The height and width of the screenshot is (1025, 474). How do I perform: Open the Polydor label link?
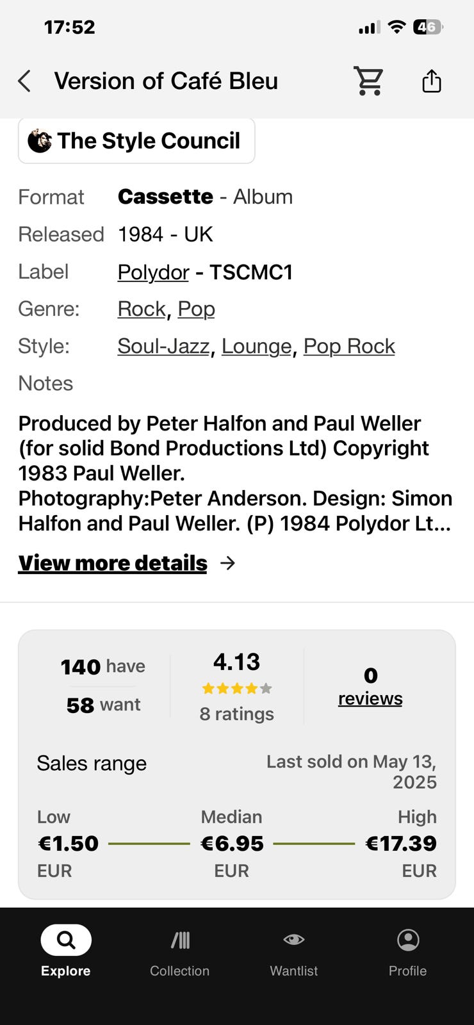pyautogui.click(x=153, y=272)
